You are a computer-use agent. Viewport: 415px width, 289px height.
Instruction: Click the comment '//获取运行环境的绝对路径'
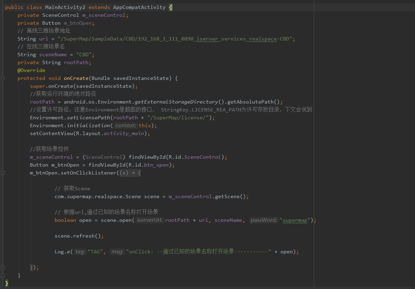63,94
